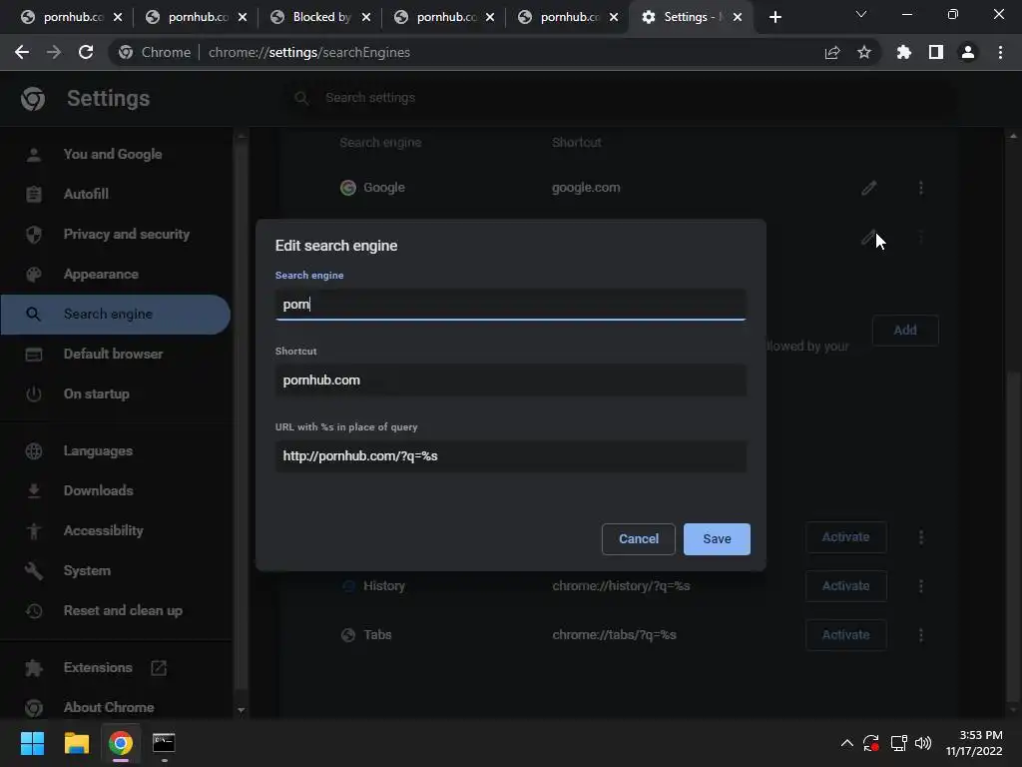Viewport: 1022px width, 767px height.
Task: Focus the Search engine name field
Action: 510,304
